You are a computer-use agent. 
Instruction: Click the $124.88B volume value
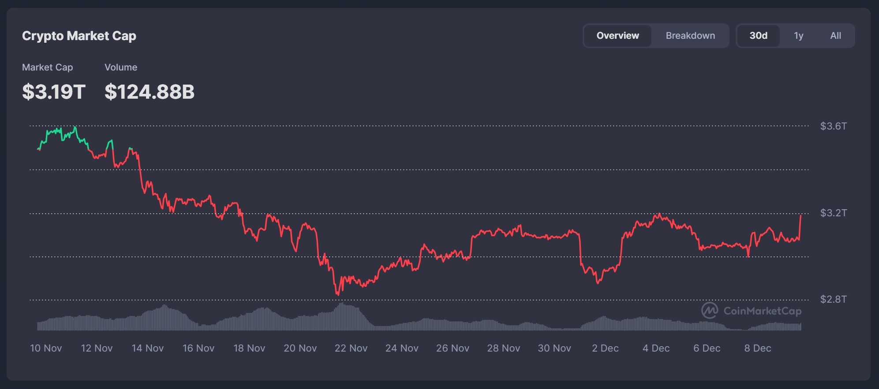point(150,92)
